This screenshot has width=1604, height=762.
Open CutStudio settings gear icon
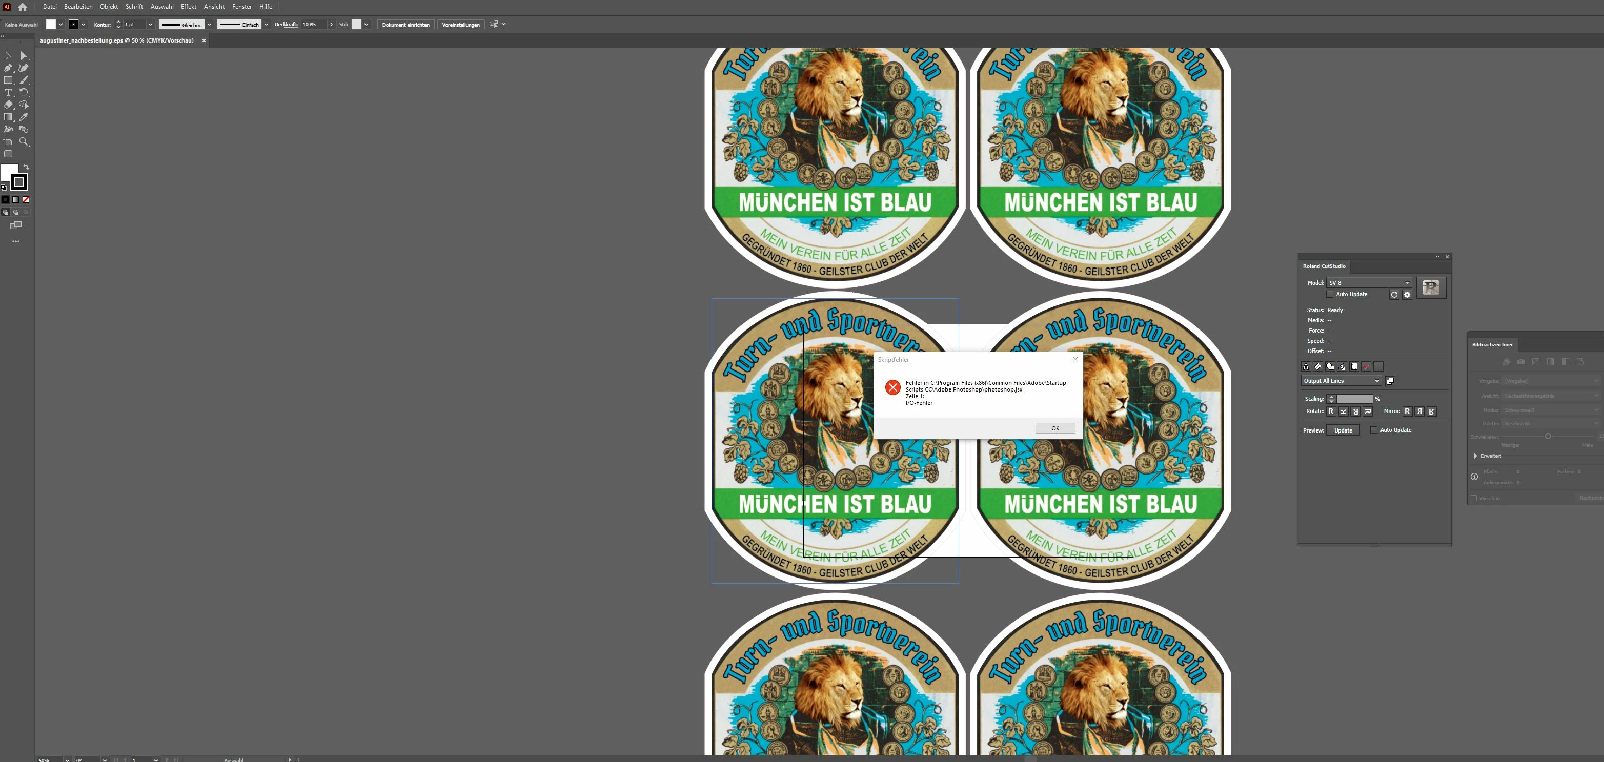pos(1407,295)
